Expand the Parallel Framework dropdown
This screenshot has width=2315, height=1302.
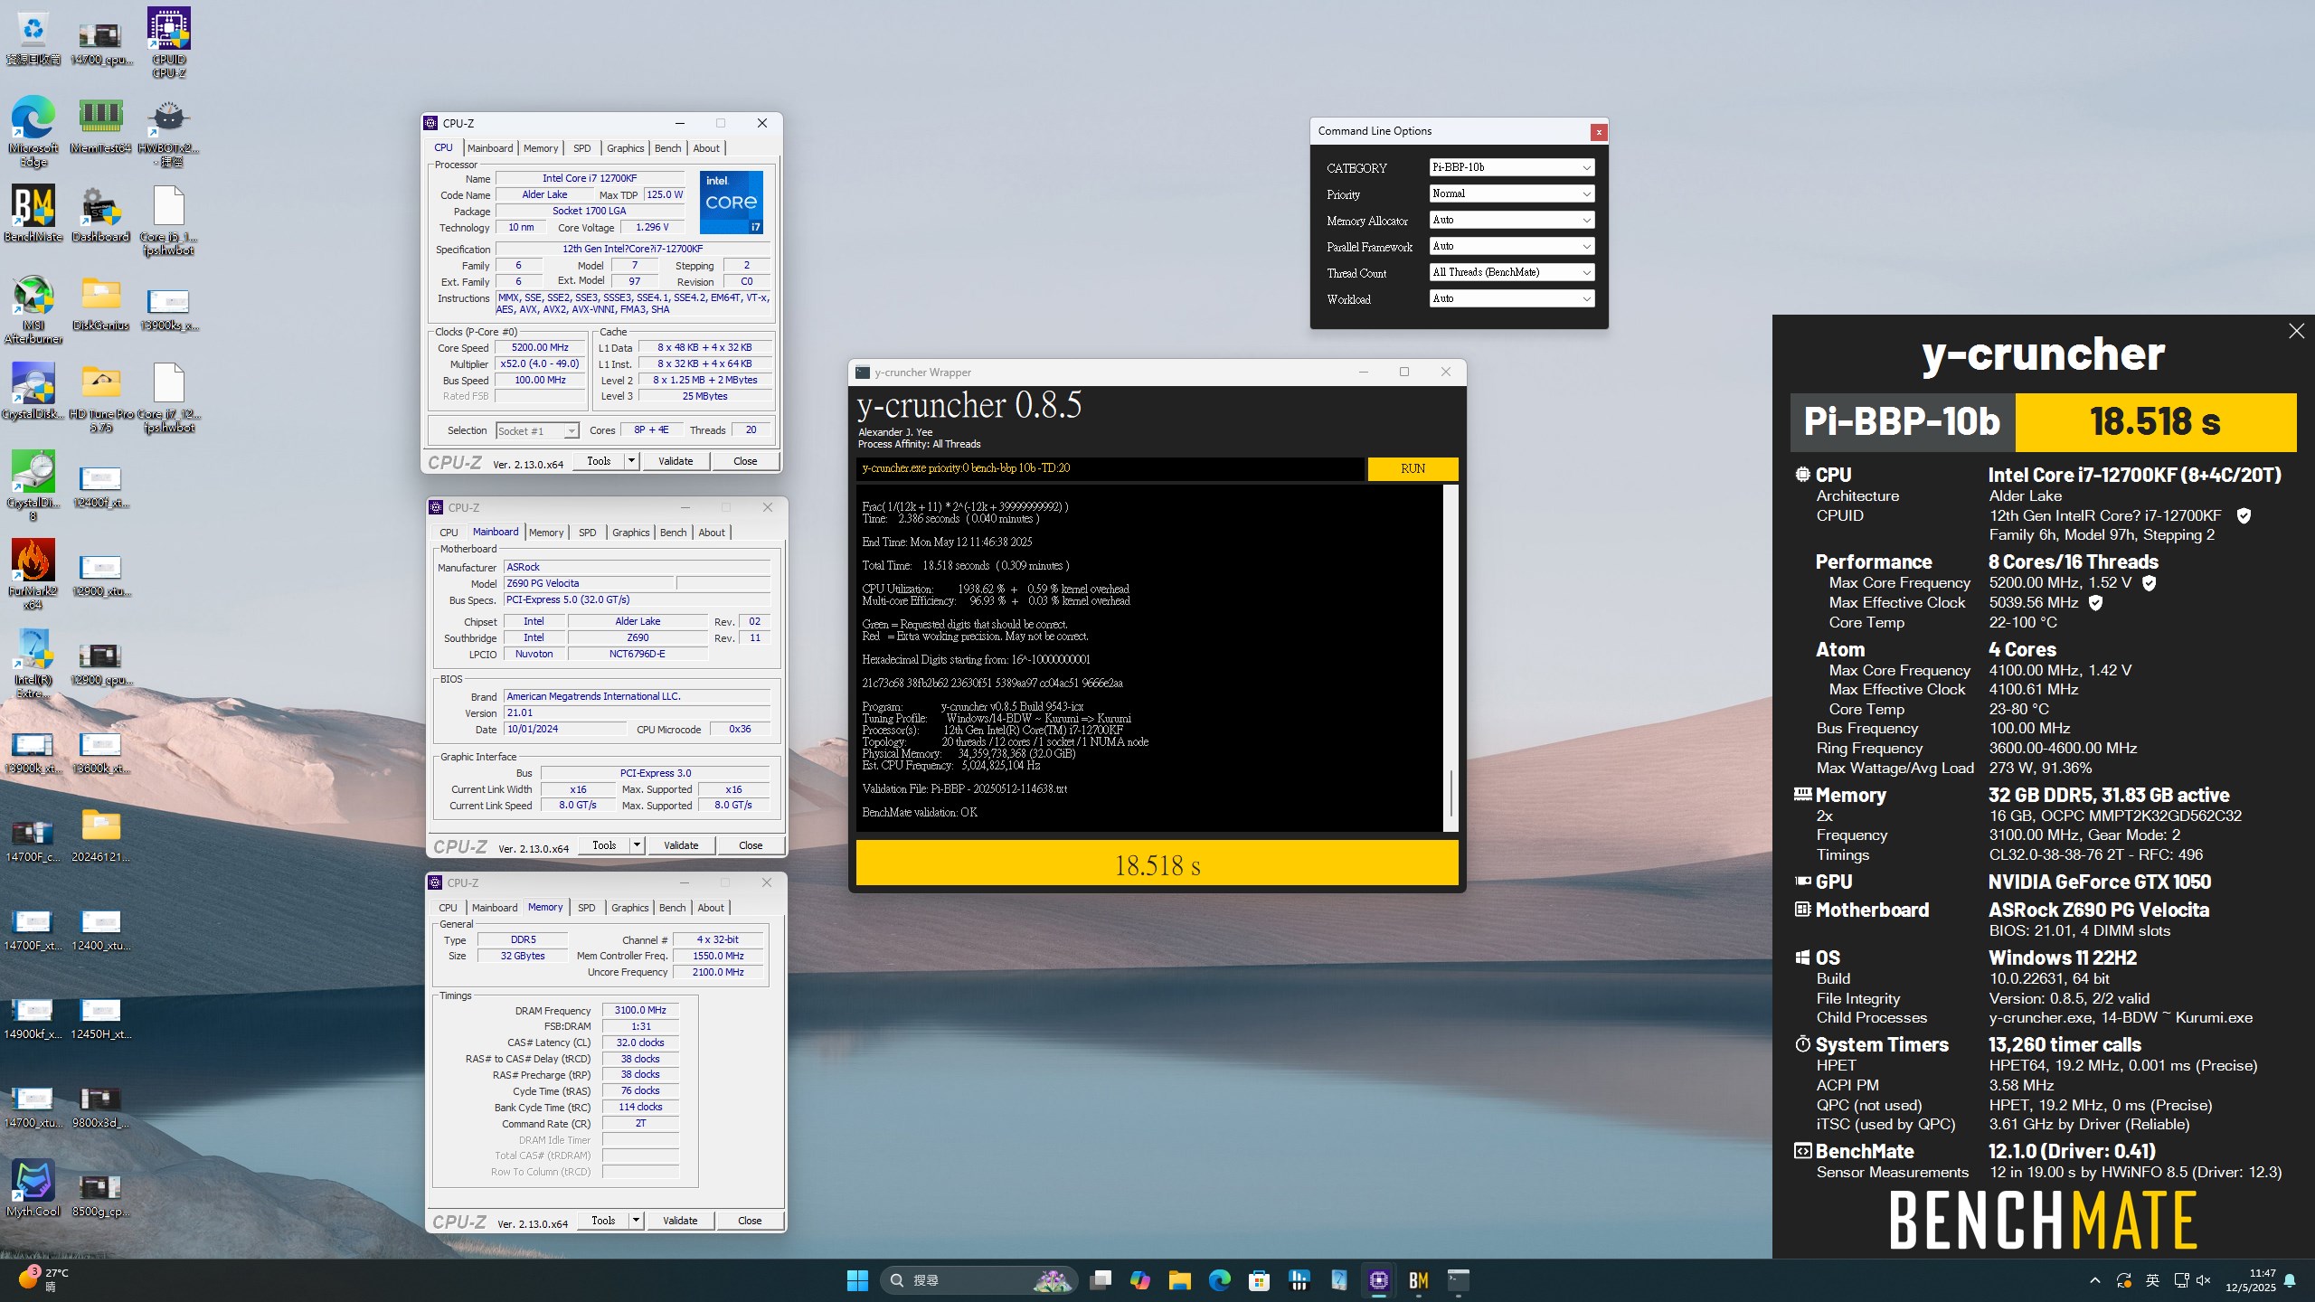[x=1511, y=246]
